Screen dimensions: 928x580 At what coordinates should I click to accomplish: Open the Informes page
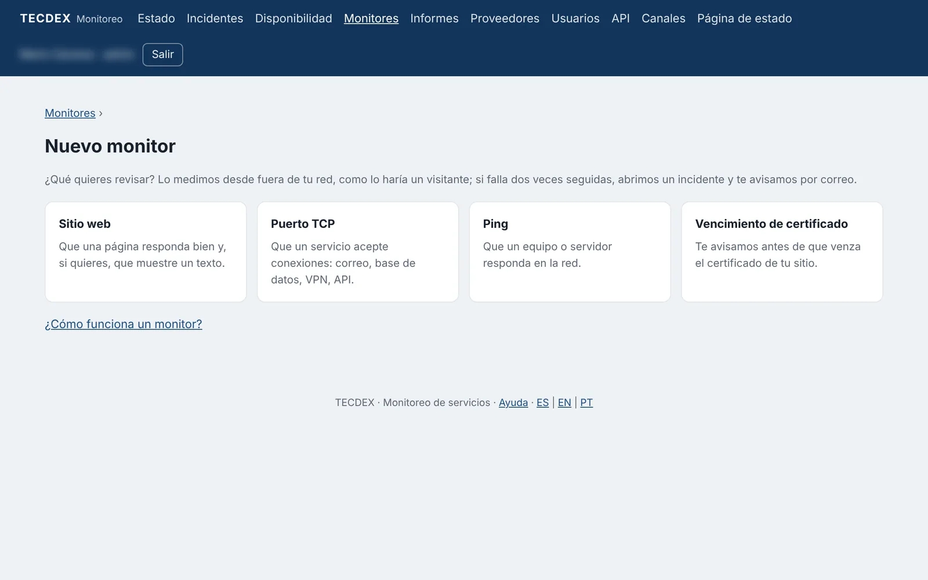(x=434, y=19)
